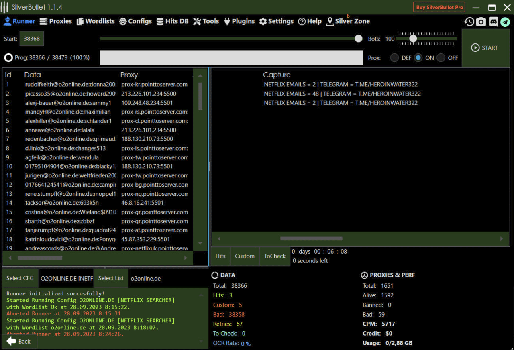Image resolution: width=514 pixels, height=350 pixels.
Task: Click the progress circle icon beside Prog
Action: (8, 58)
